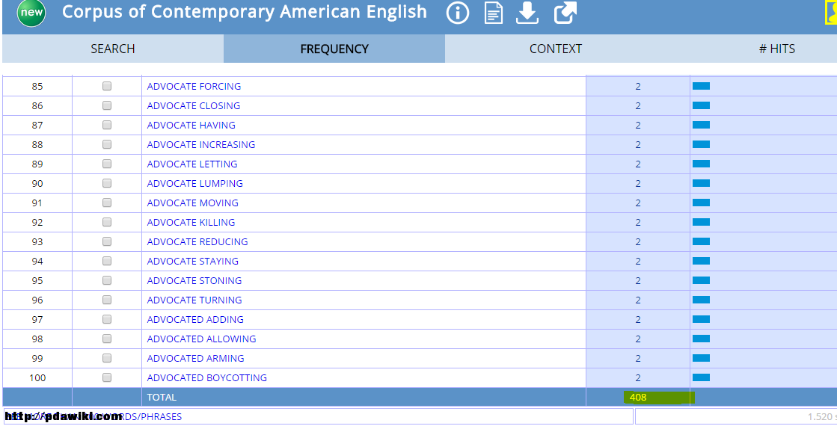Open the ADVOCATED ARMING link
837x426 pixels.
click(x=195, y=359)
